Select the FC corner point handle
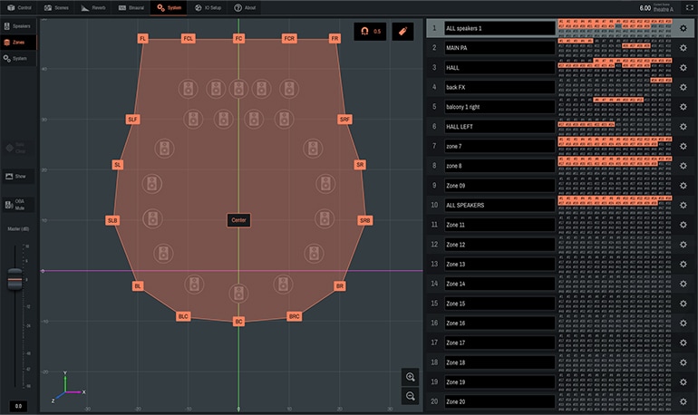The image size is (698, 415). click(x=238, y=39)
